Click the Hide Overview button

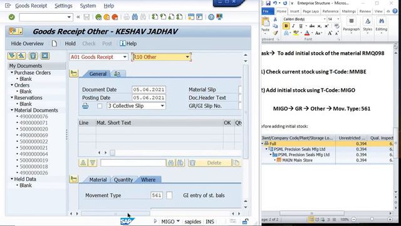(x=27, y=43)
